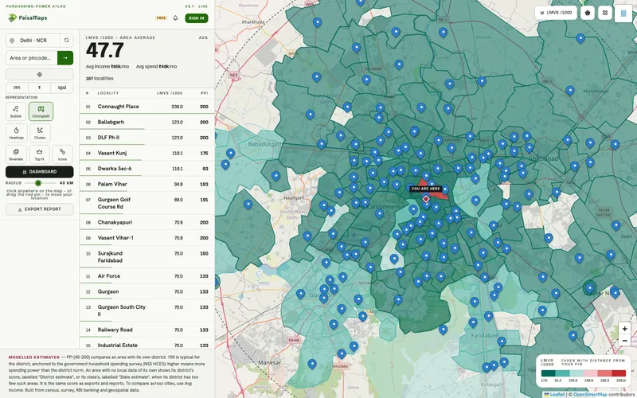The image size is (637, 398).
Task: Click the PaisaMaps logo
Action: click(27, 18)
